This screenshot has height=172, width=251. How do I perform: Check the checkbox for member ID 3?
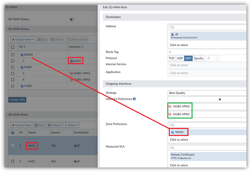coord(13,73)
